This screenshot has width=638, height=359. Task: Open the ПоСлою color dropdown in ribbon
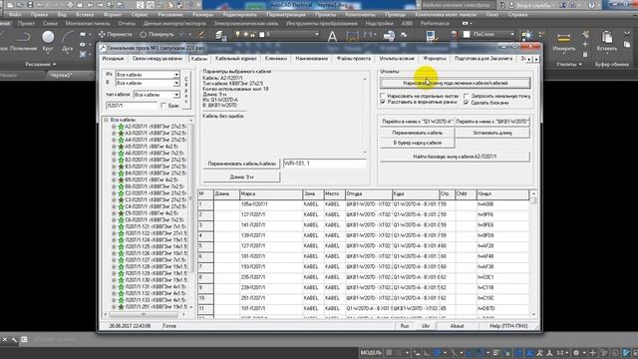click(511, 35)
